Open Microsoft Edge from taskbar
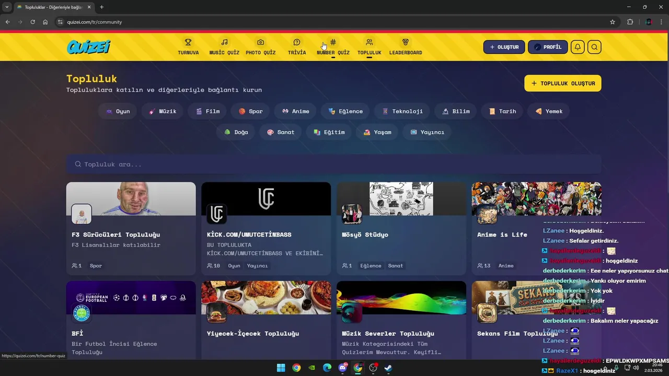Viewport: 669px width, 376px height. (327, 368)
